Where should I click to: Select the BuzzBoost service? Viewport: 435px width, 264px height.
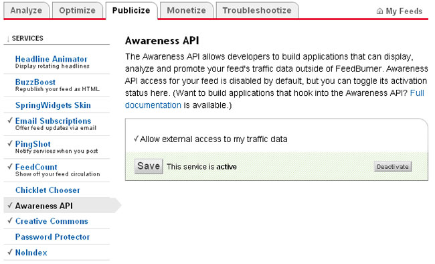click(35, 82)
